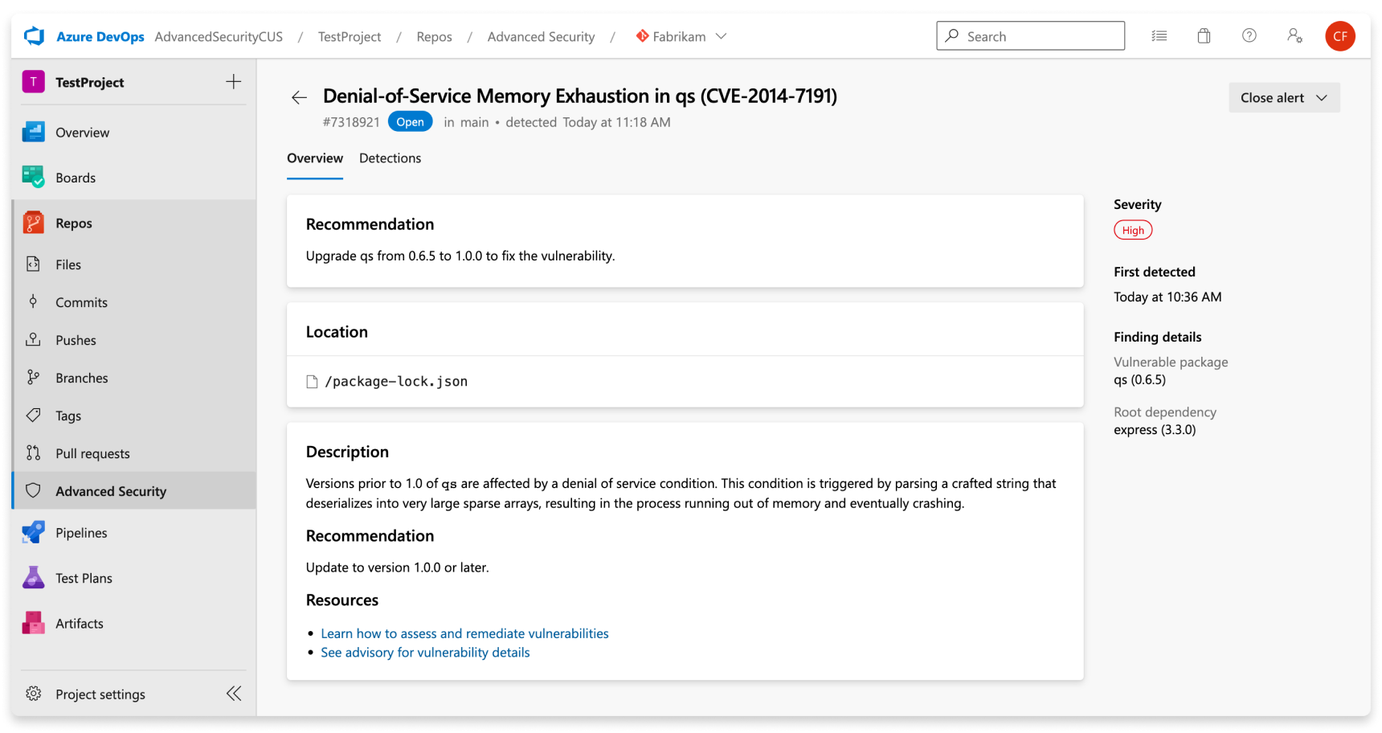Open 'See advisory for vulnerability details' link
The width and height of the screenshot is (1382, 733).
[425, 653]
